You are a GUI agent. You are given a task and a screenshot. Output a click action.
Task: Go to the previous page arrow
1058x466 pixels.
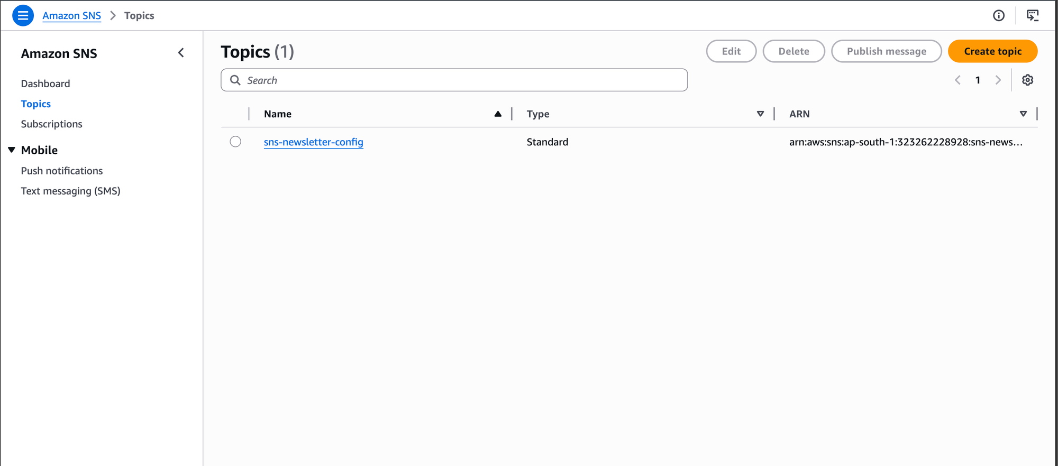(957, 80)
